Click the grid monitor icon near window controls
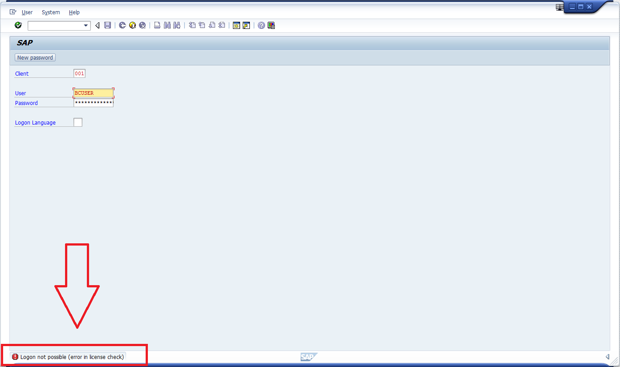This screenshot has width=620, height=367. tap(559, 7)
